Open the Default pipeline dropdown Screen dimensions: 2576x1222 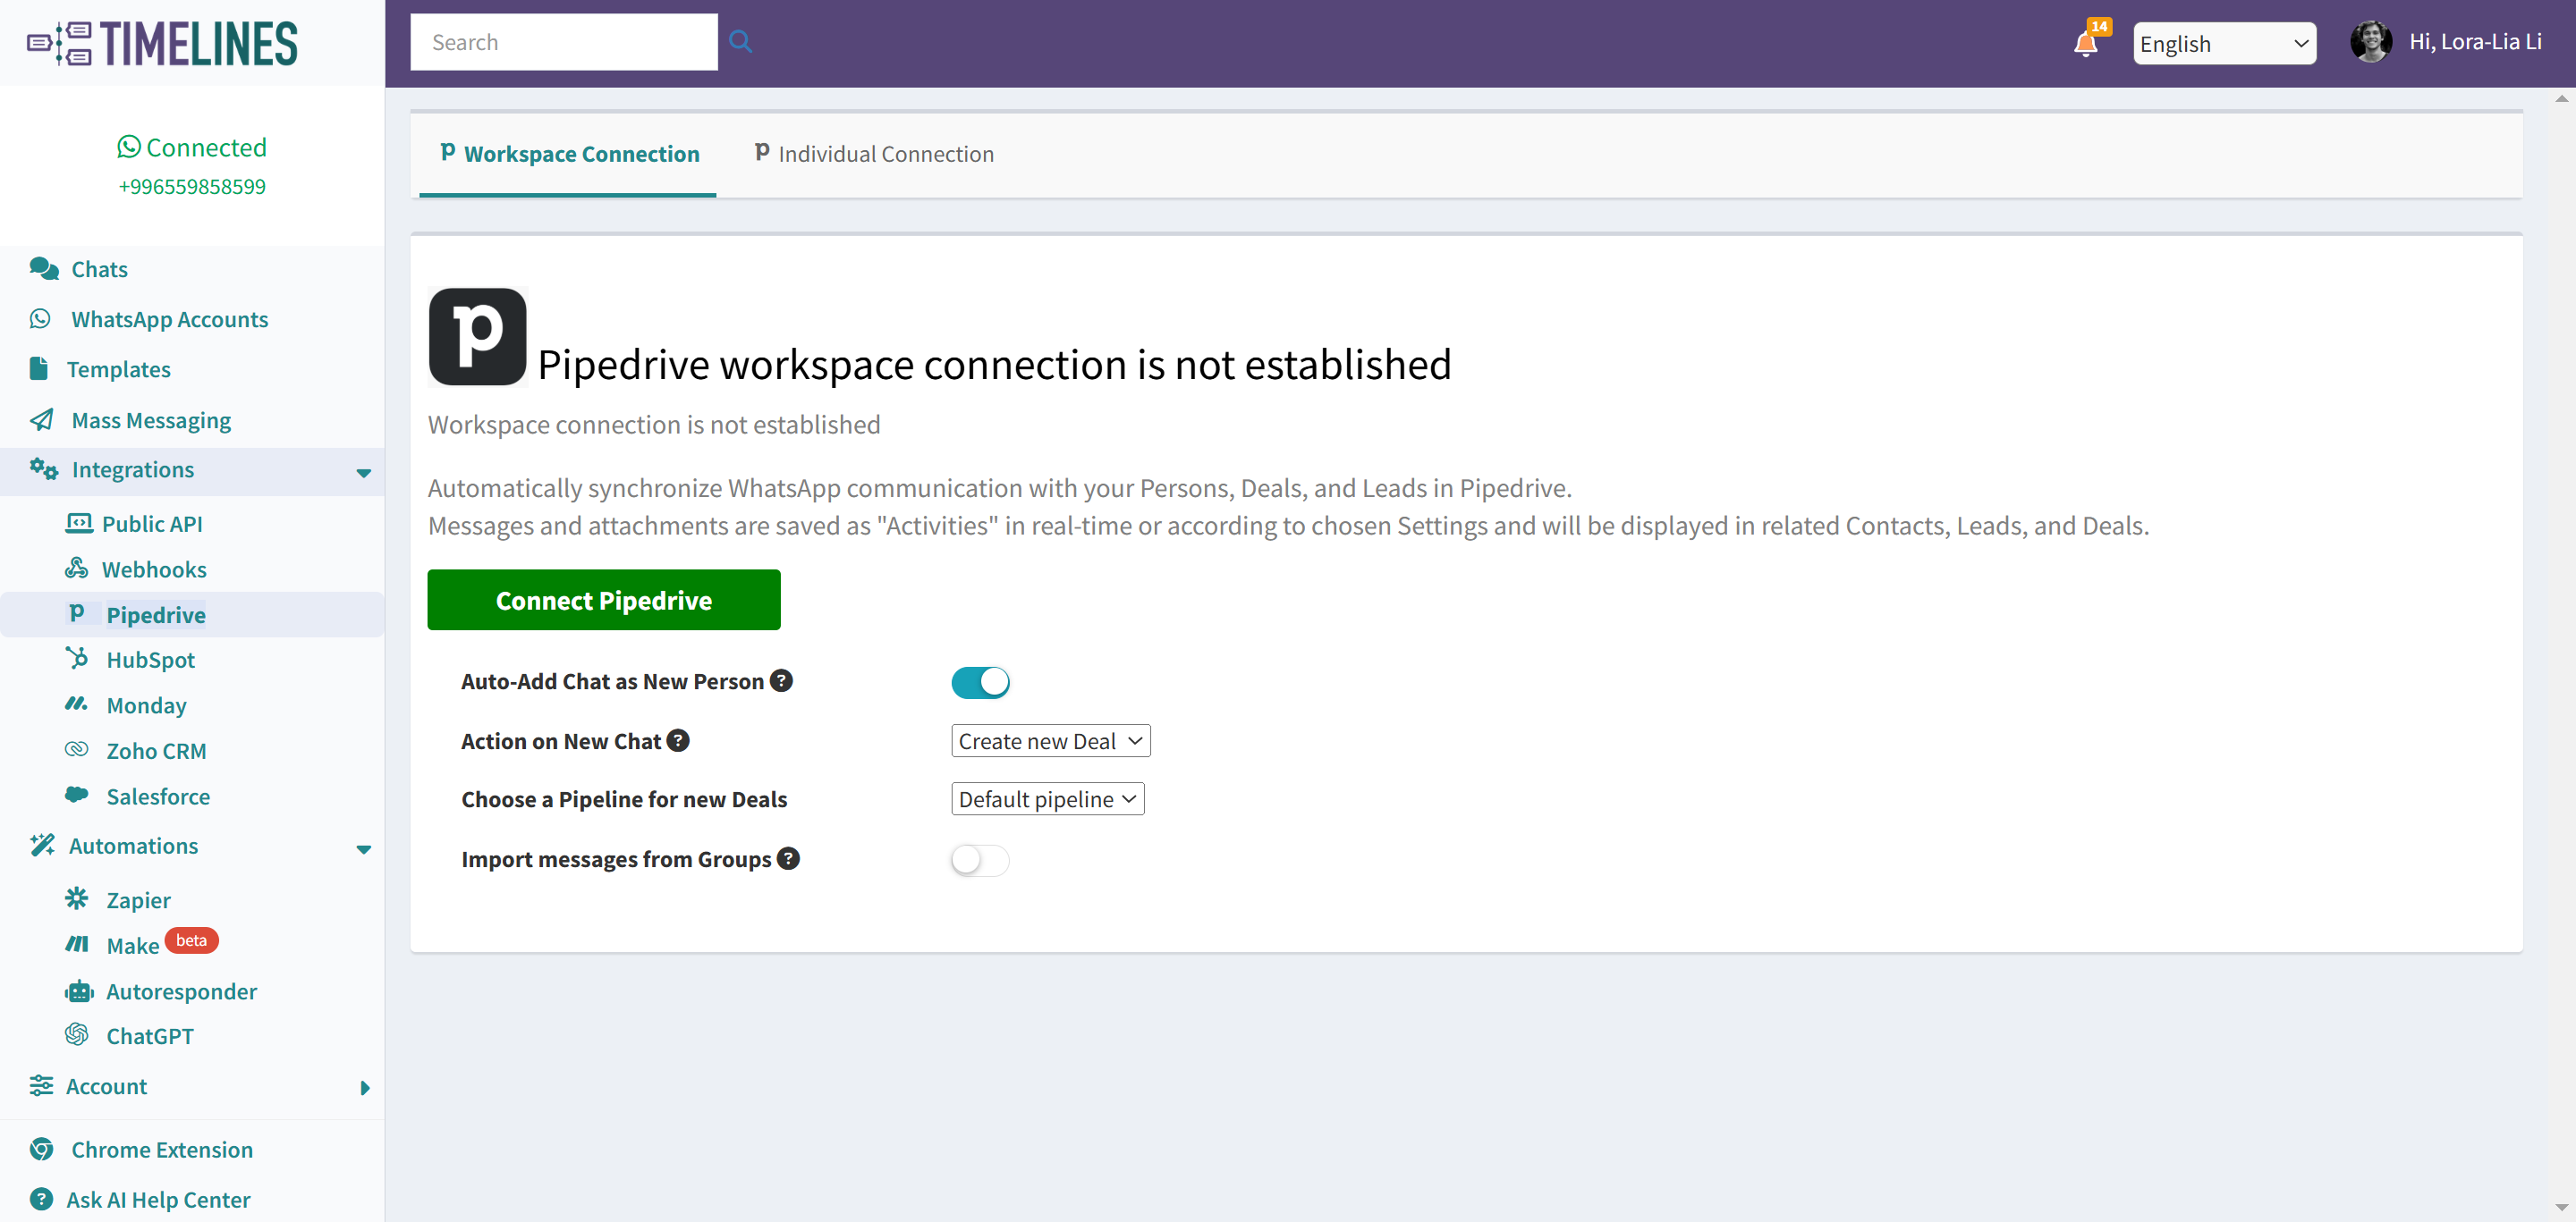[1047, 798]
